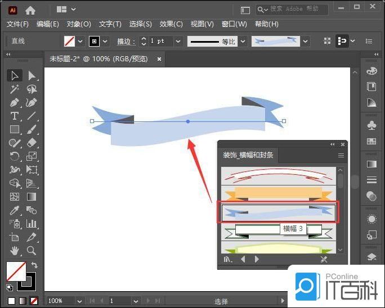
Task: Select the Hand tool
Action: coord(15,250)
